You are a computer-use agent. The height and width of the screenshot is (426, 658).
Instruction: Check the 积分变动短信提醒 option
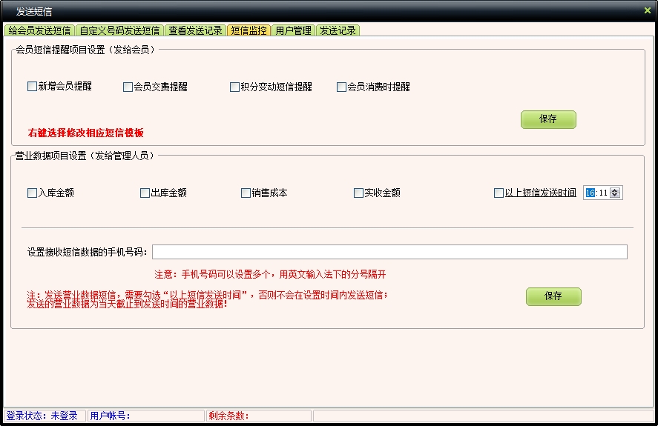coord(234,87)
